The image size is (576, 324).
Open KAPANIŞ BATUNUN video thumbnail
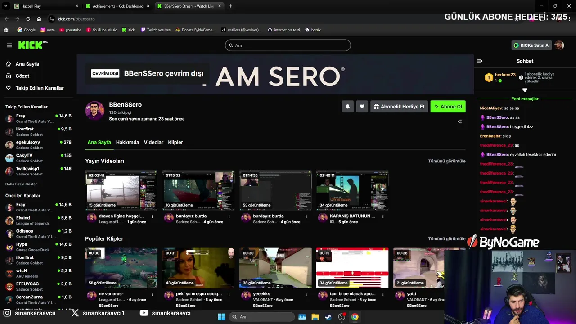[352, 191]
